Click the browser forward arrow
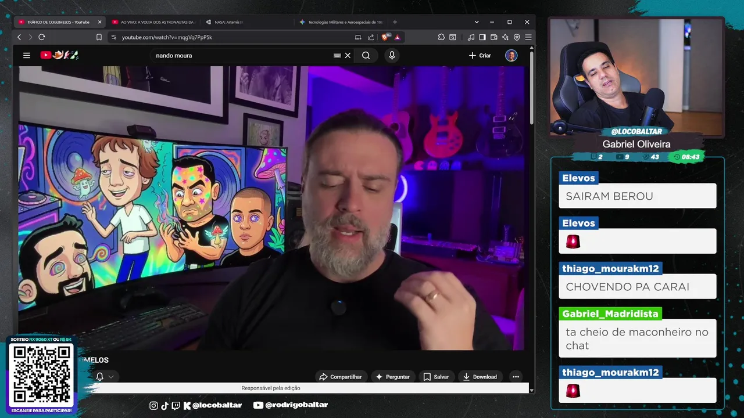This screenshot has width=744, height=418. click(x=30, y=37)
